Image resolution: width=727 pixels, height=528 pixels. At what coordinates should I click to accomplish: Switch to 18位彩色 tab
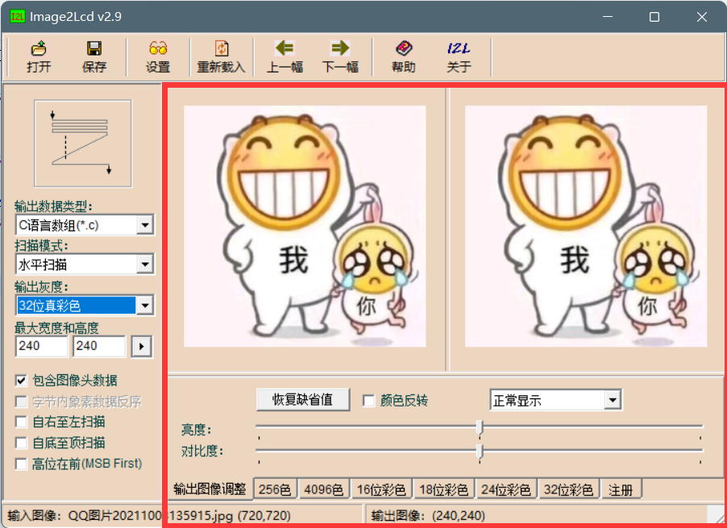tap(444, 489)
